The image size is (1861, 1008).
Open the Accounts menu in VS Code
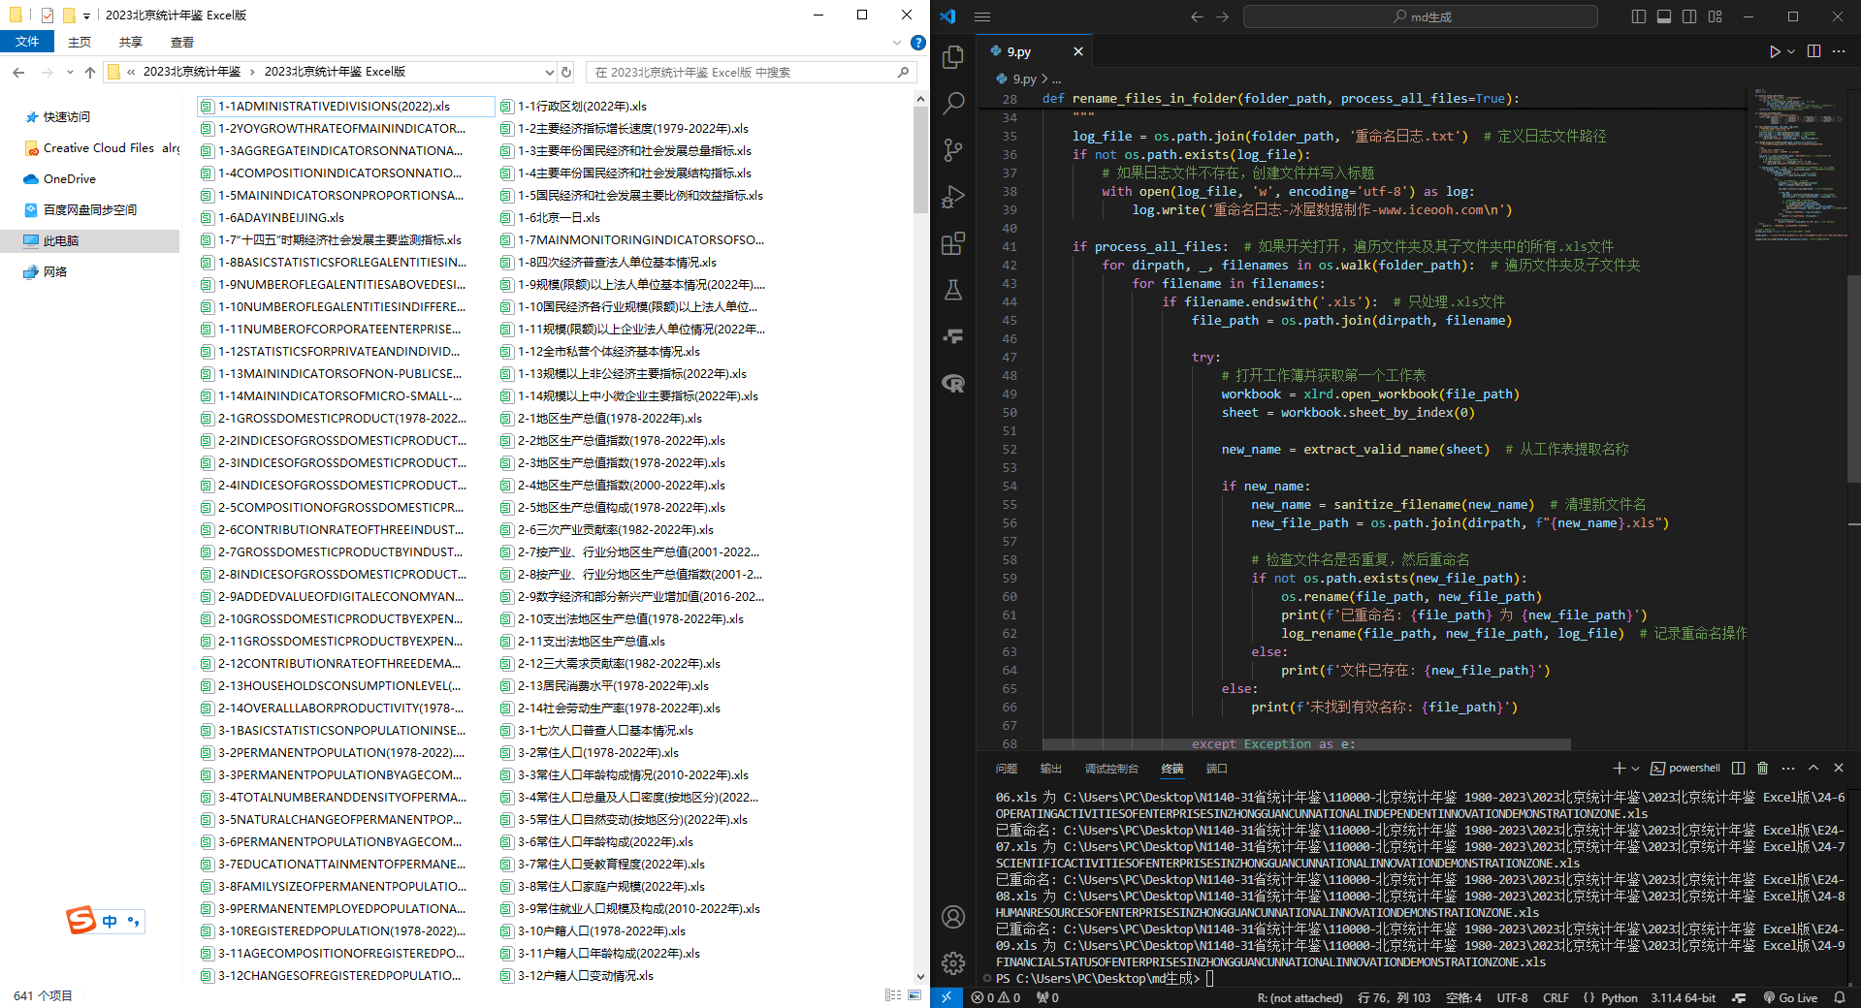pos(953,916)
